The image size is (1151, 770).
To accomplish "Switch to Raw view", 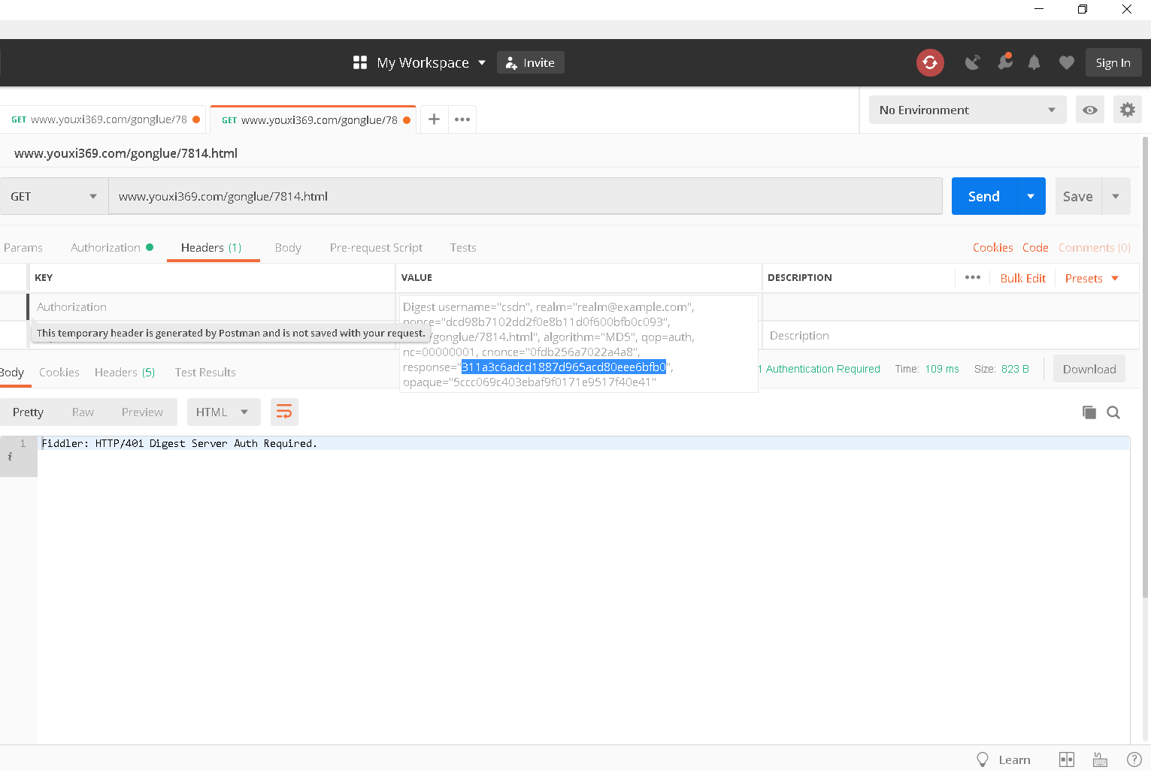I will click(x=83, y=412).
